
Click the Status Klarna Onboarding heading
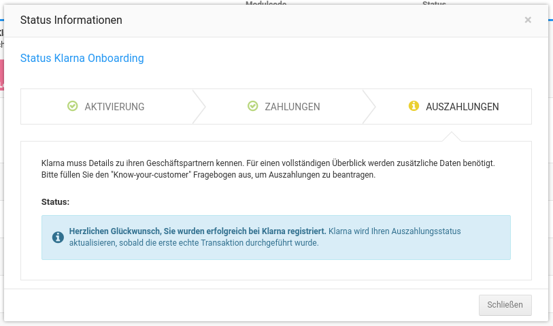[x=82, y=59]
